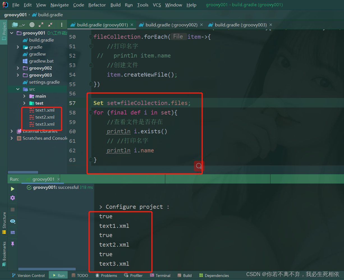Expand all nodes with the expand-all arrows icon

tap(41, 25)
